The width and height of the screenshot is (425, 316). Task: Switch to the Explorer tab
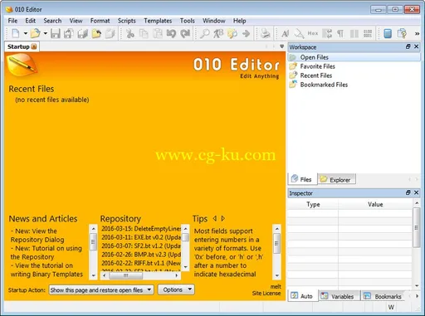336,179
